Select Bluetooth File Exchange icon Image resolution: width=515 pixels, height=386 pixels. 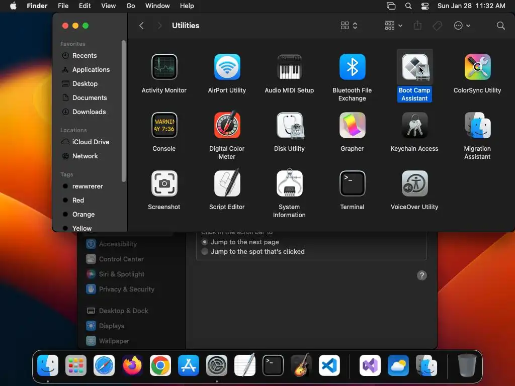[x=352, y=67]
